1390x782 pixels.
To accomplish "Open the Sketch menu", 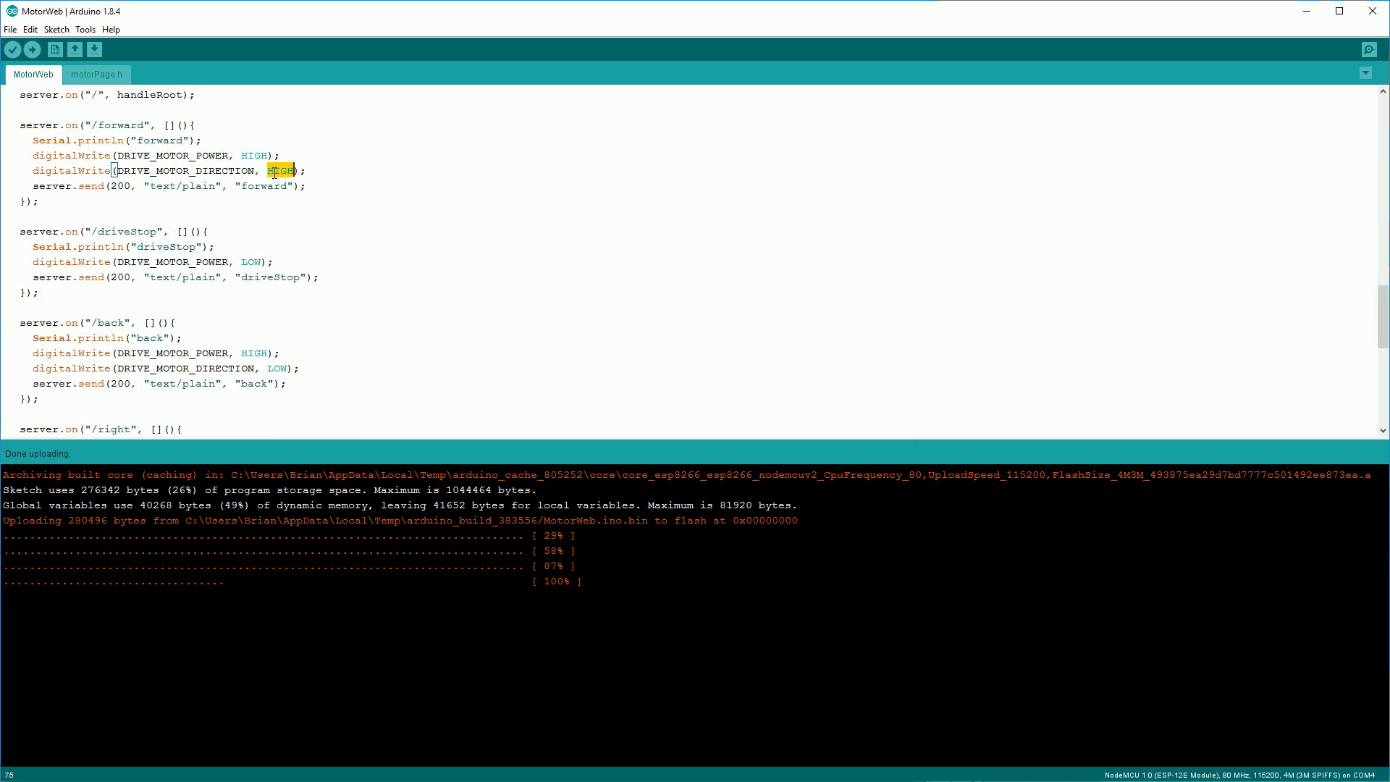I will click(56, 30).
